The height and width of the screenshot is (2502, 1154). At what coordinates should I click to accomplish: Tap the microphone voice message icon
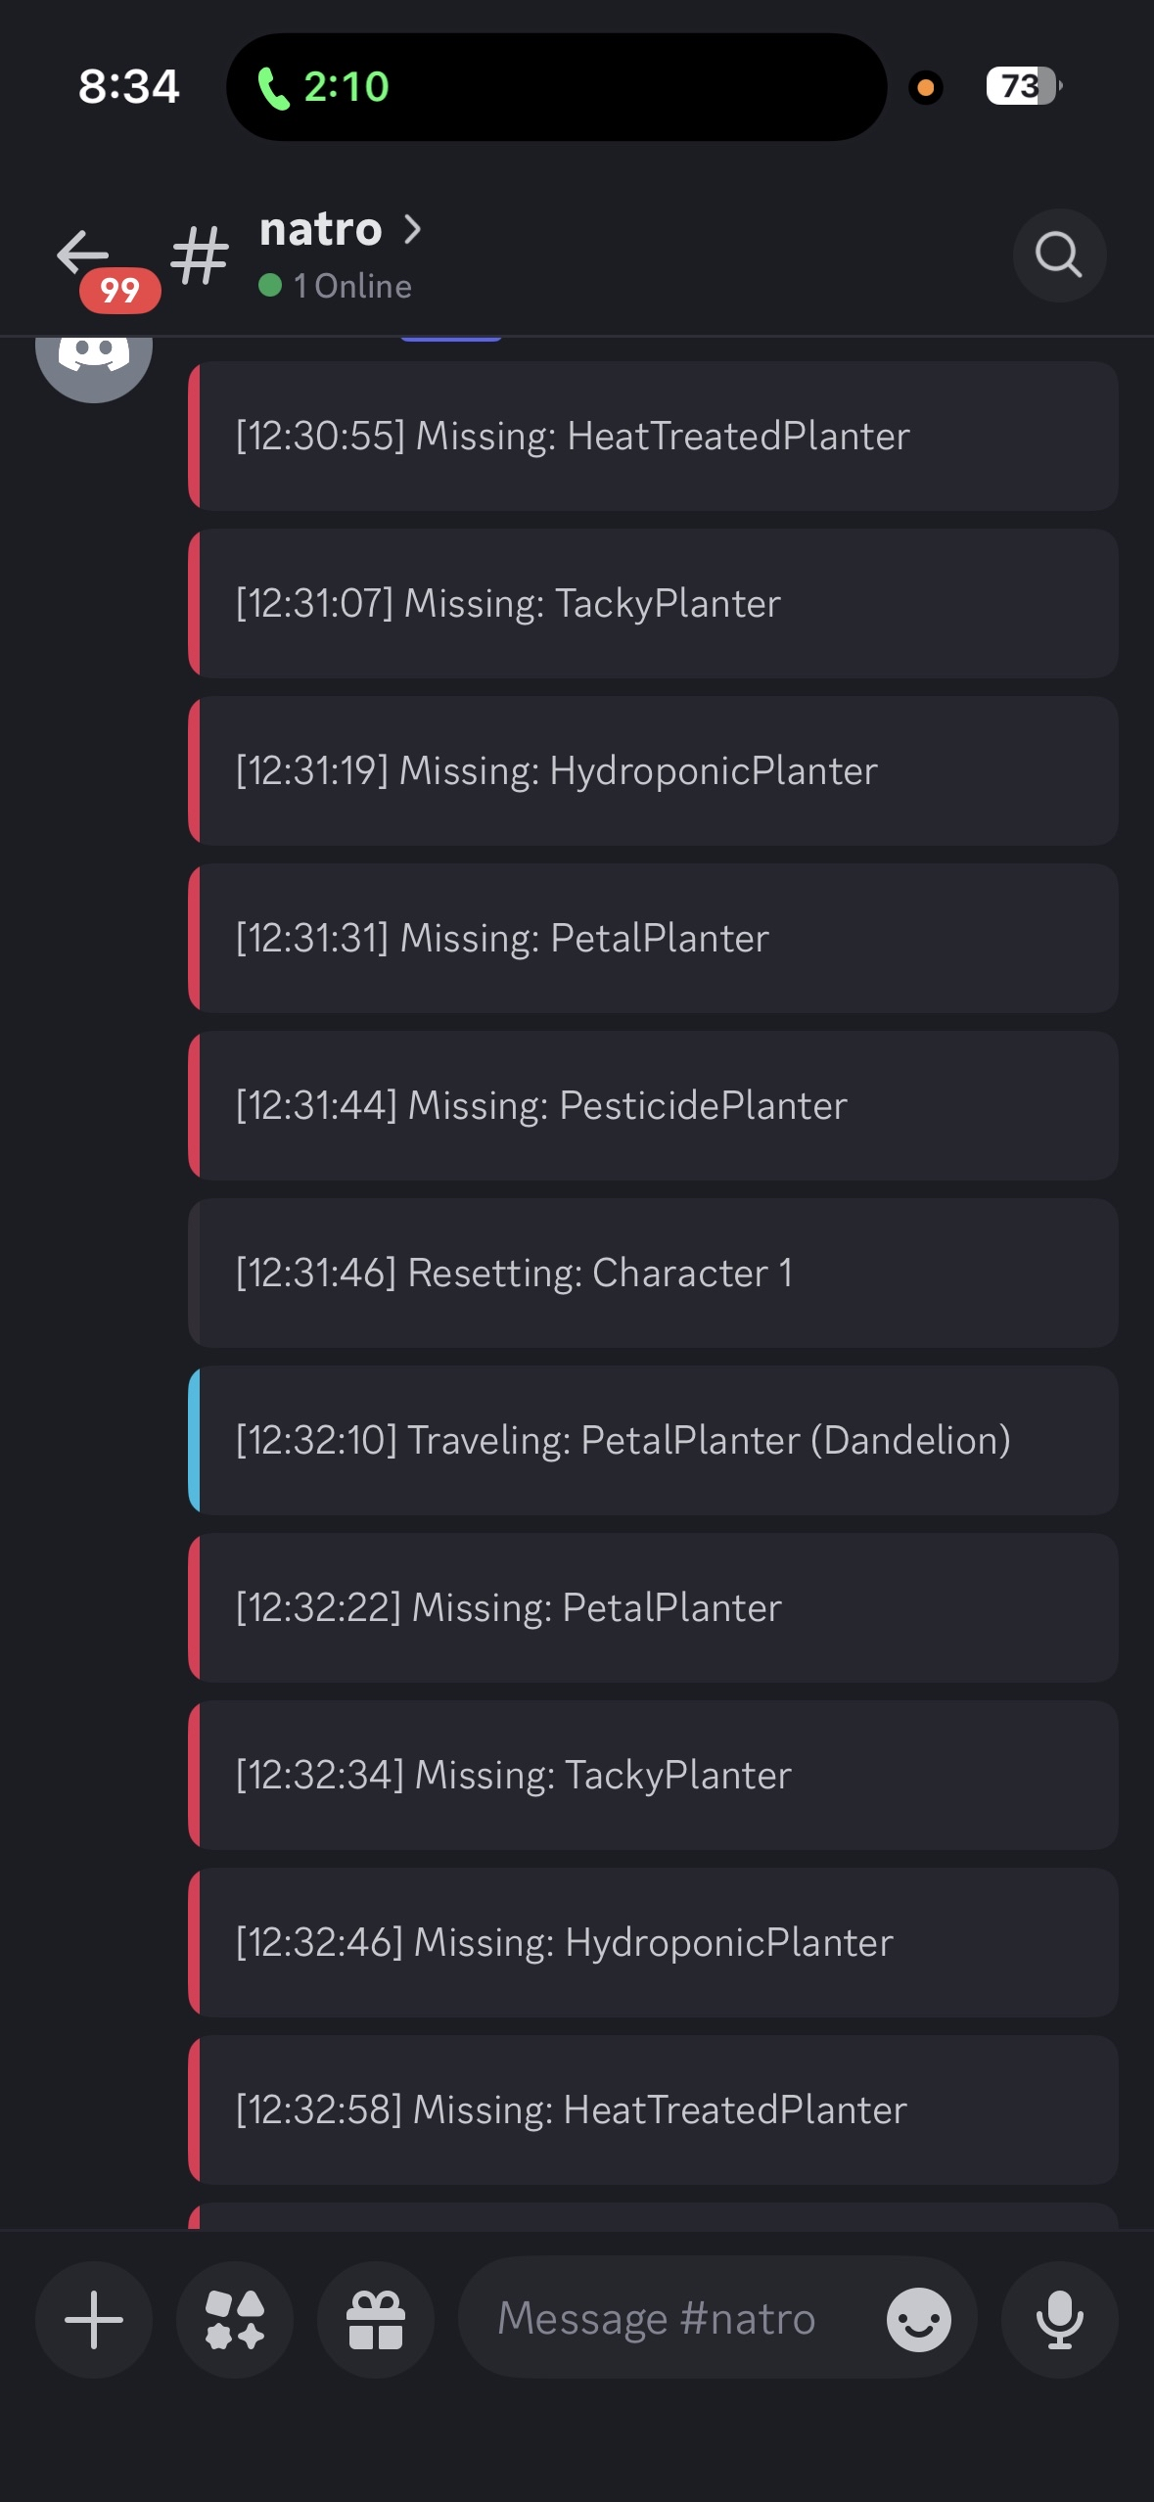[x=1059, y=2319]
